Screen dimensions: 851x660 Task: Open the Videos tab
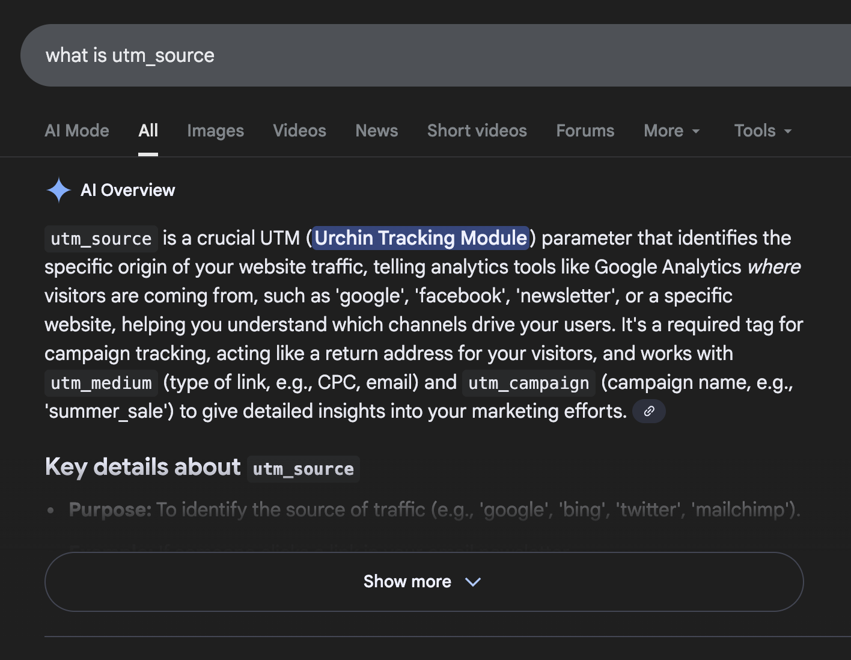[x=299, y=131]
